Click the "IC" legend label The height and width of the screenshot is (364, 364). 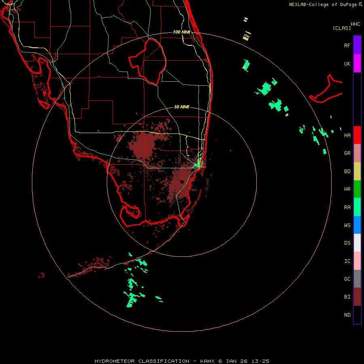347,261
